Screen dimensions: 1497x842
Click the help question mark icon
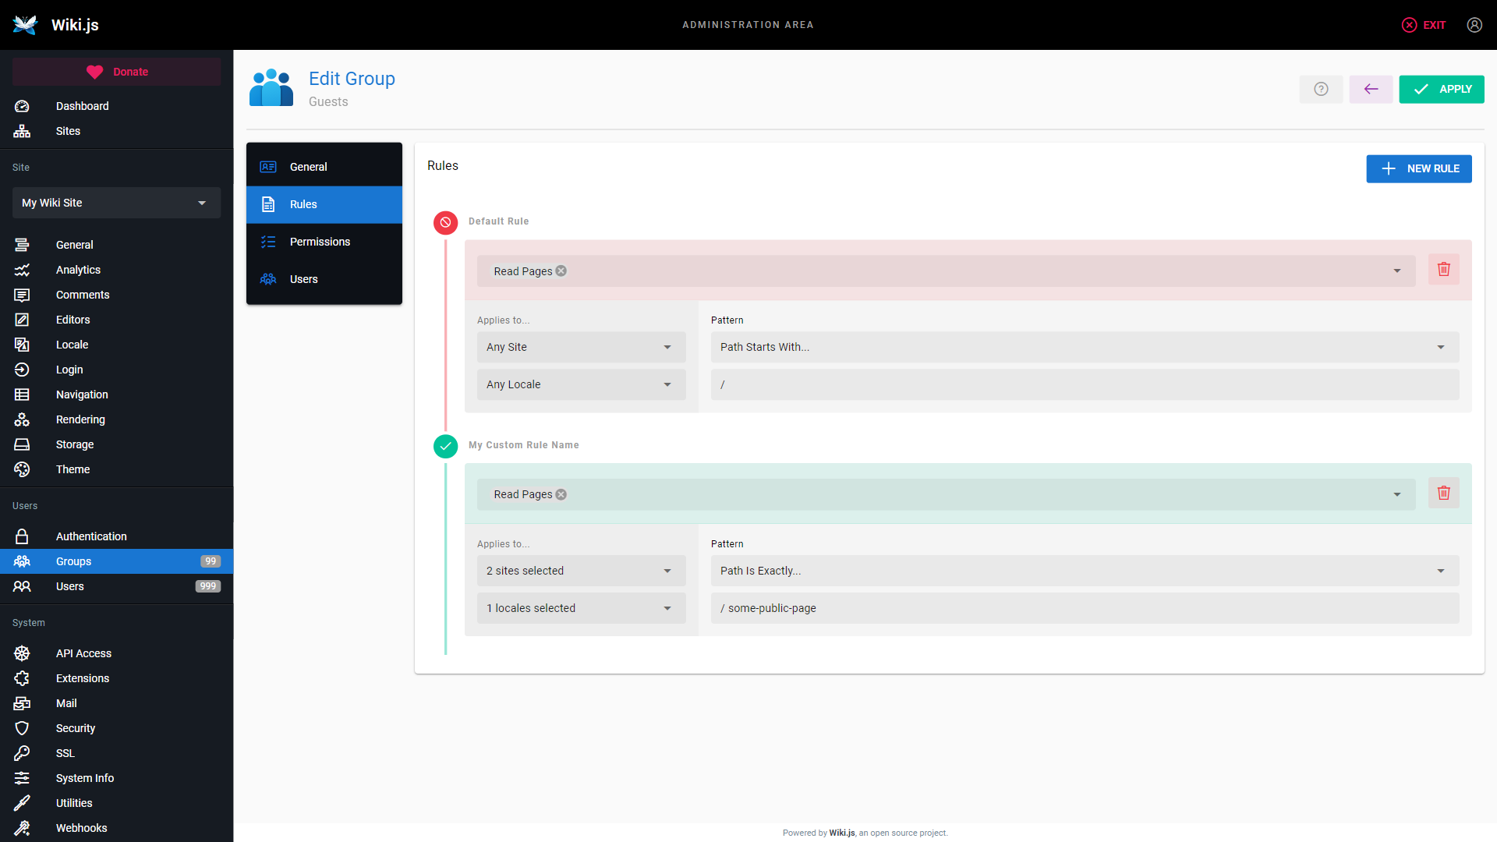pos(1321,89)
